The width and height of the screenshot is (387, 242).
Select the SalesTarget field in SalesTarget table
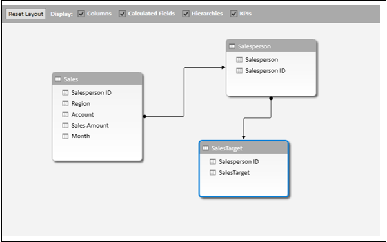click(234, 172)
